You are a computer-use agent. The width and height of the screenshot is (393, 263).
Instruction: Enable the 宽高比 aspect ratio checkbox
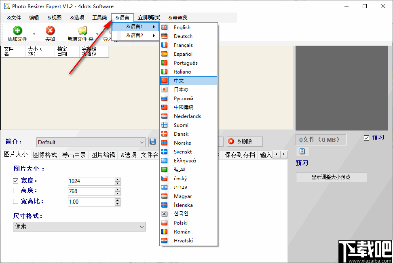click(x=15, y=201)
